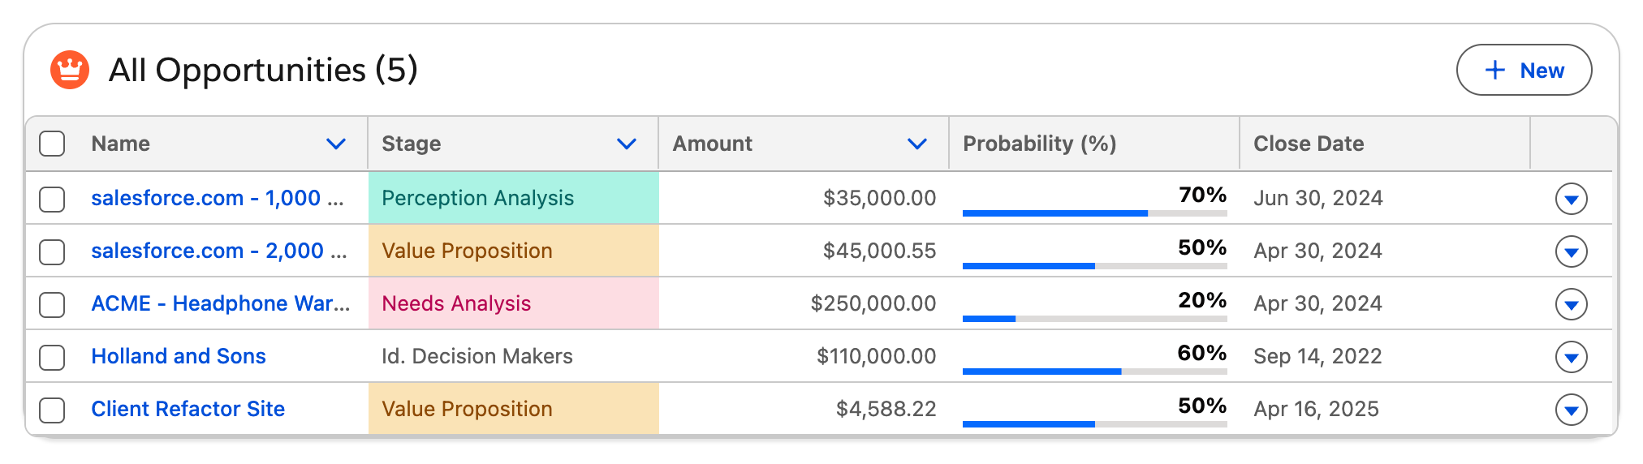
Task: Open row actions menu for ACME opportunity
Action: point(1571,304)
